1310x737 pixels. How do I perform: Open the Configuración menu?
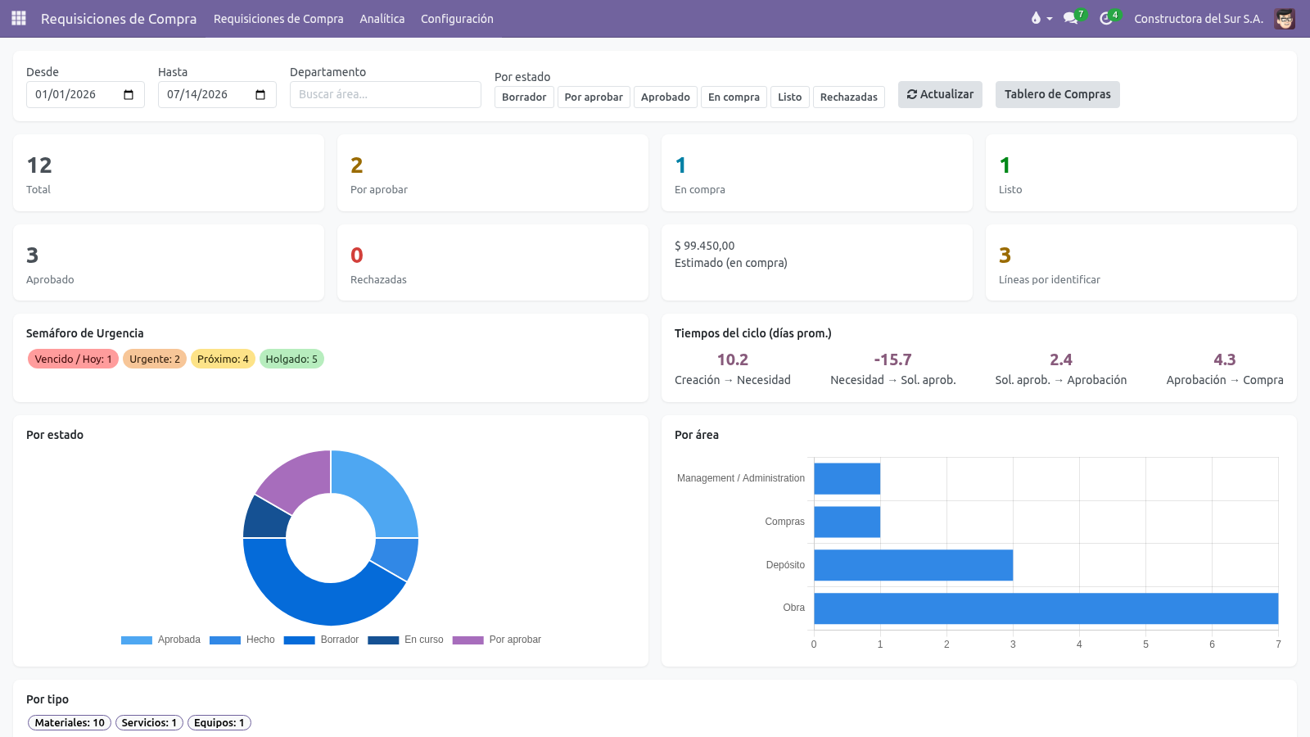pyautogui.click(x=457, y=18)
